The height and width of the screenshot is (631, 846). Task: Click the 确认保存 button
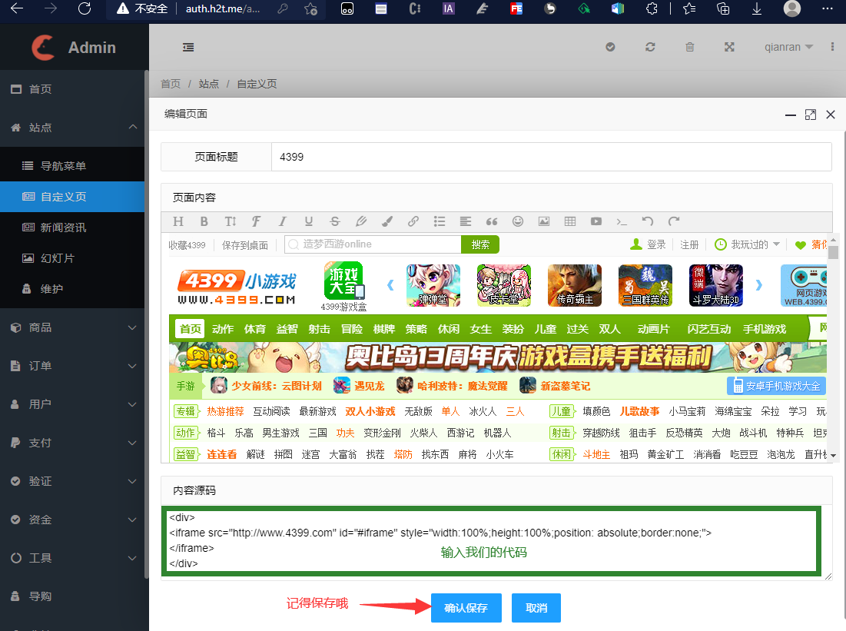[x=466, y=608]
